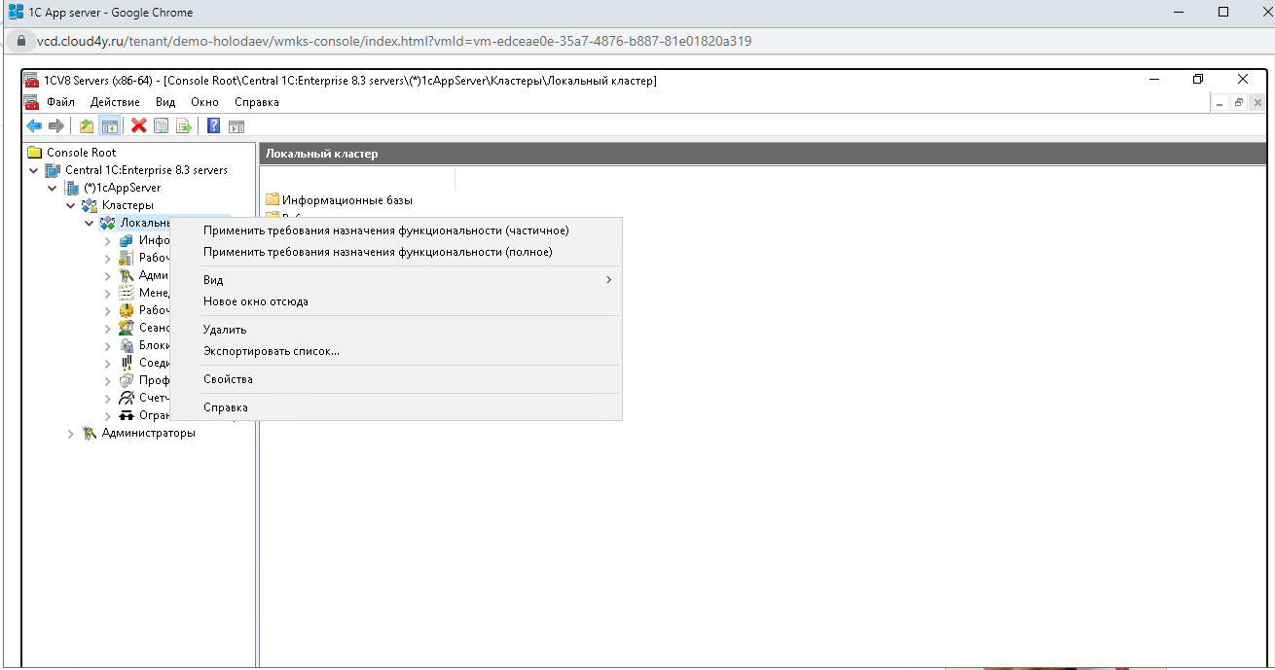Expand the Мене tree node chevron
1275x670 pixels.
coord(108,293)
